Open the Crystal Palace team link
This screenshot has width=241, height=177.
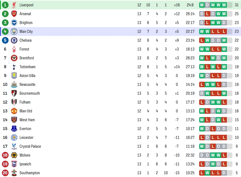(30, 146)
